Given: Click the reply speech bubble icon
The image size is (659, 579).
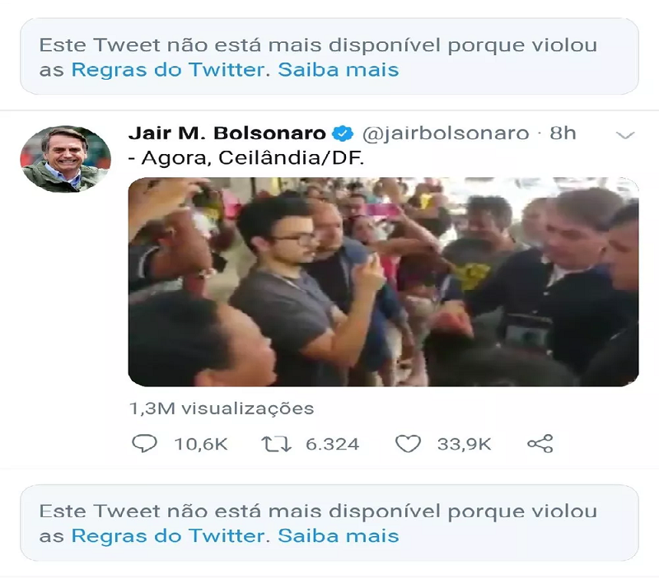Looking at the screenshot, I should point(144,444).
